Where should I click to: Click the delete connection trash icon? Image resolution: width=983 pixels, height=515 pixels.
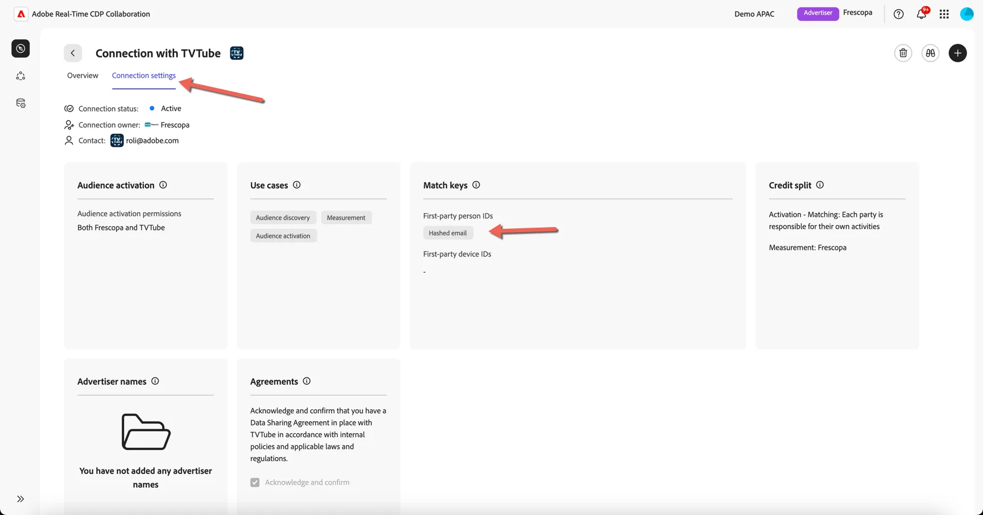(903, 53)
